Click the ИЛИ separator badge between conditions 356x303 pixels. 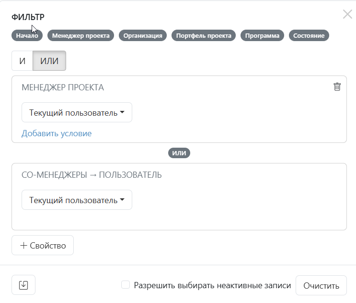click(179, 153)
